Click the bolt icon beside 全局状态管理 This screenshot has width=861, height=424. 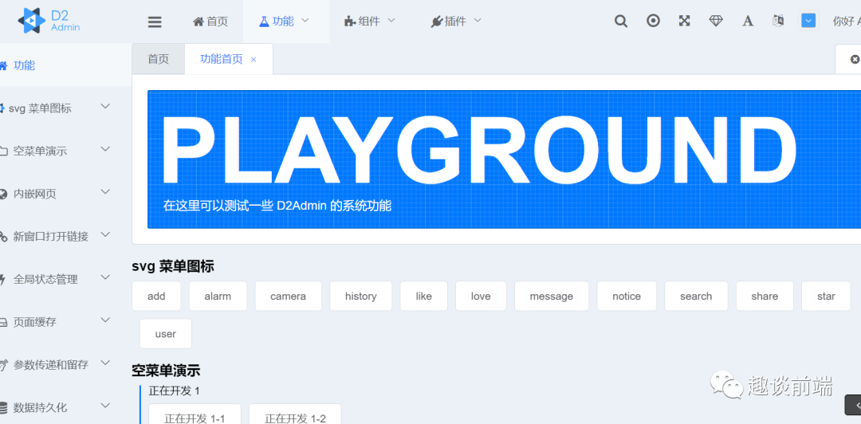click(3, 280)
